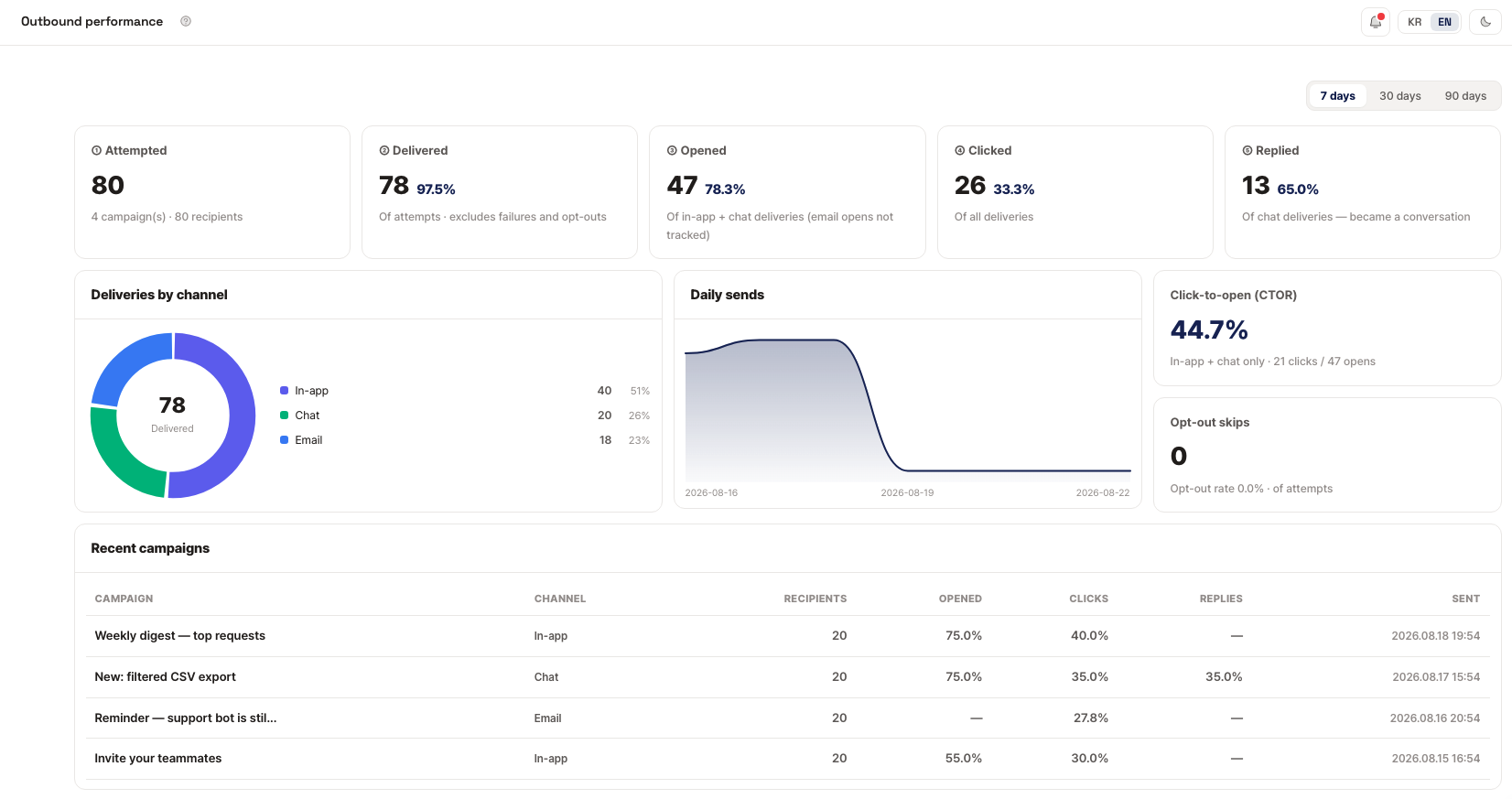Click the Outbound performance page title
Viewport: 1512px width, 799px height.
92,21
